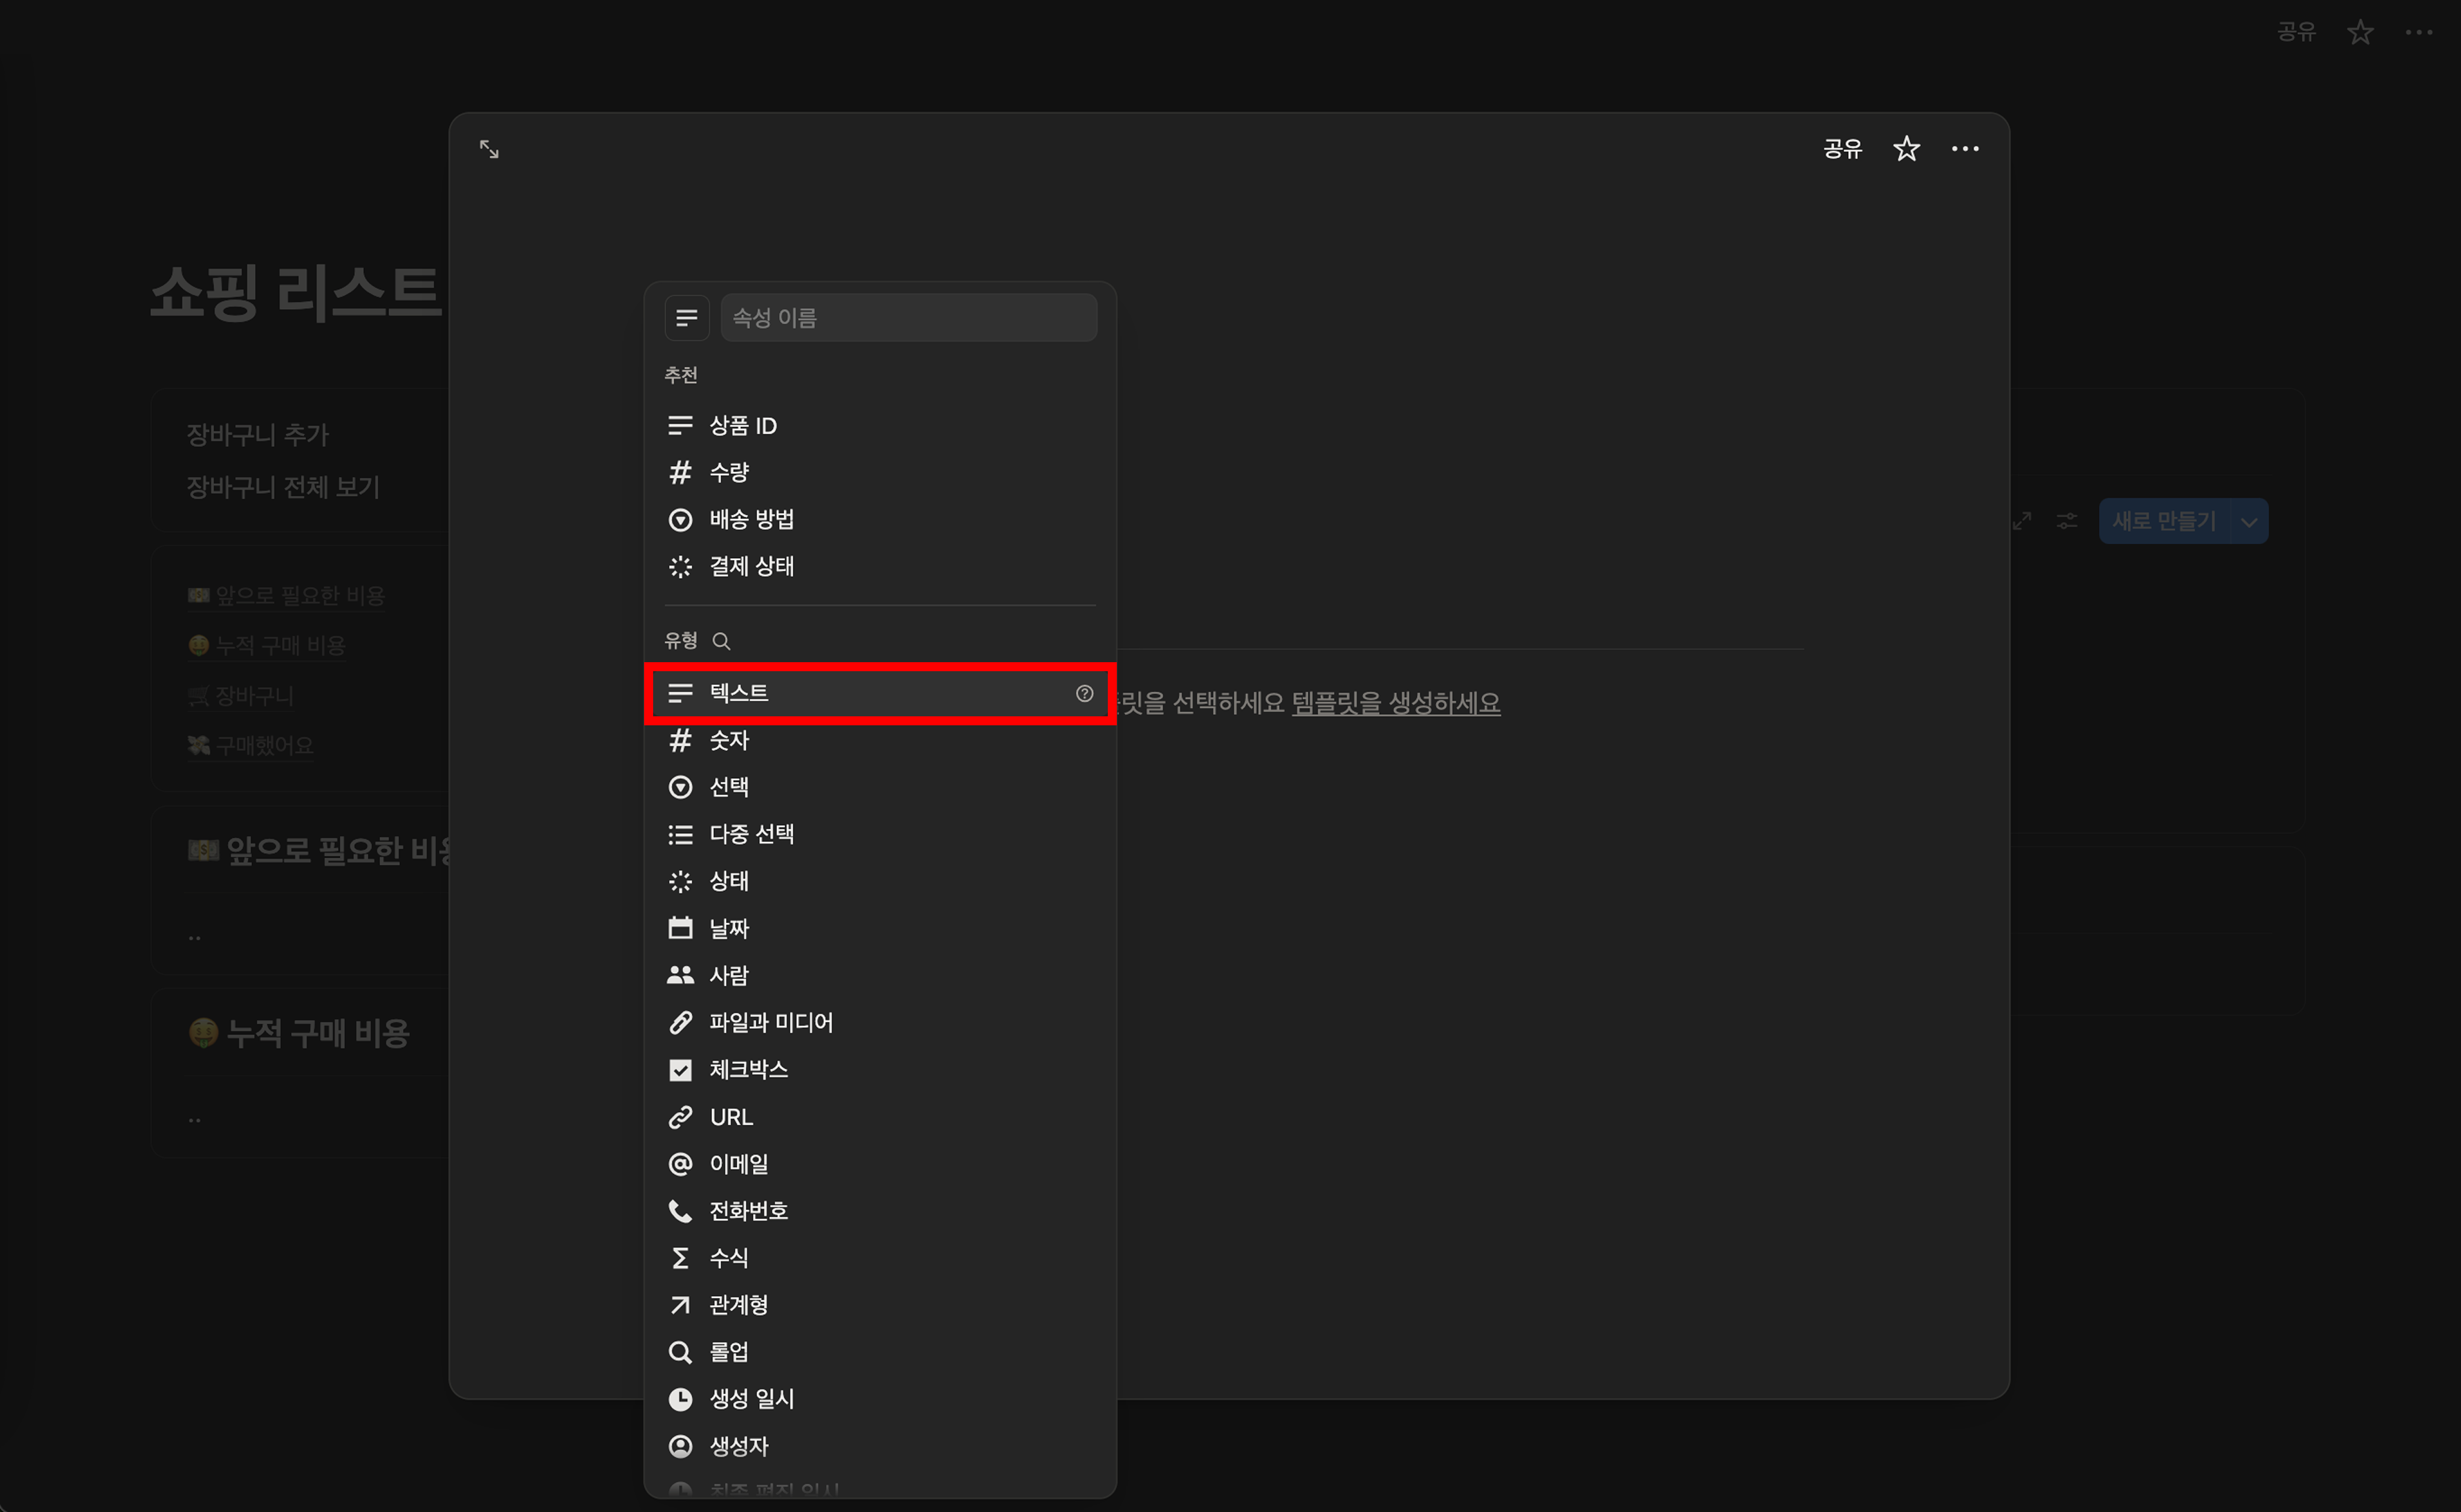Choose the 선택 select property type
Viewport: 2461px width, 1512px height.
pos(729,787)
